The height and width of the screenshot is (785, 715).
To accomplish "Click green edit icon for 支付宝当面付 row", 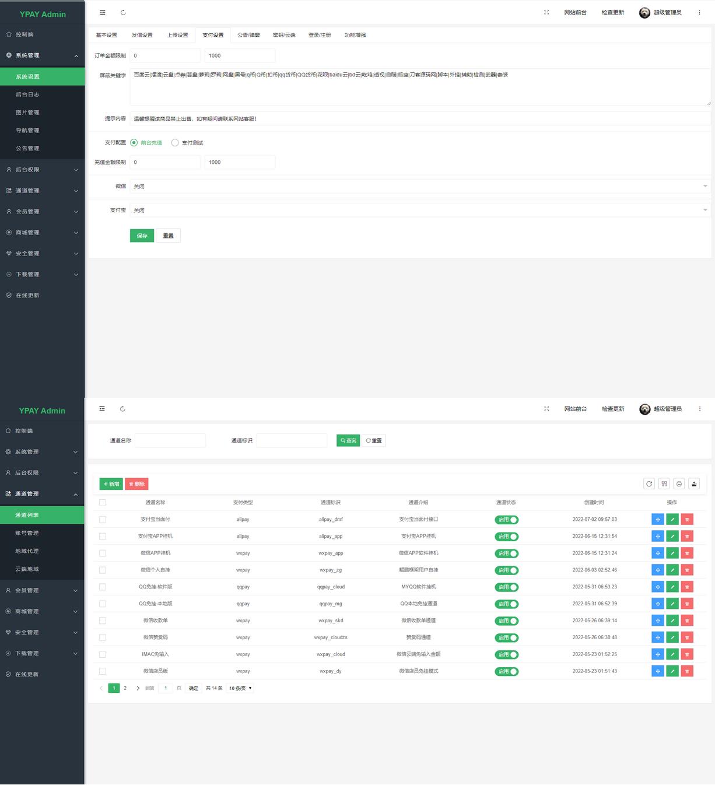I will pyautogui.click(x=672, y=520).
